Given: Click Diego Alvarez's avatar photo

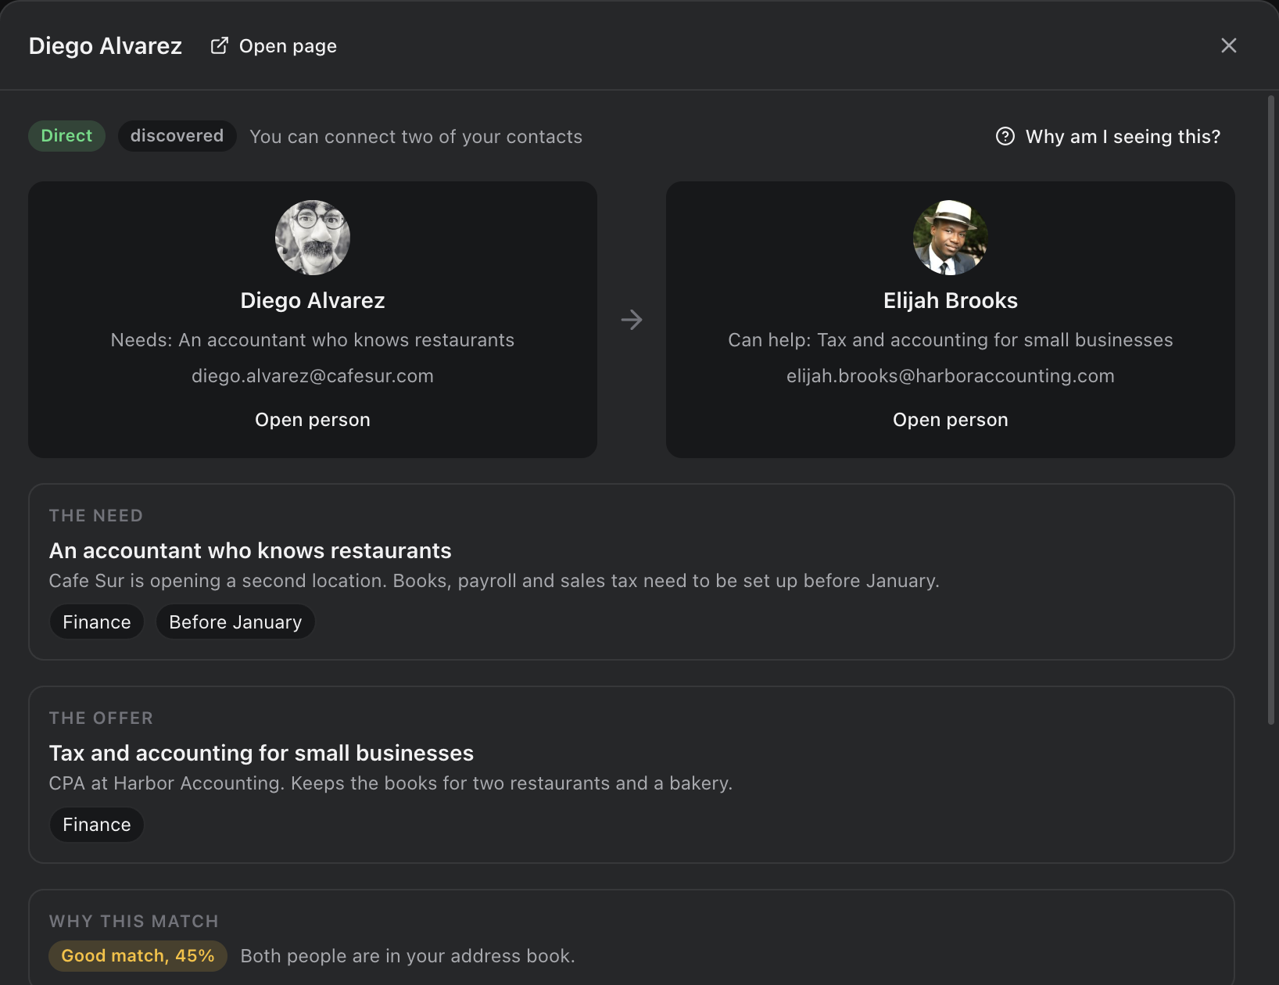Looking at the screenshot, I should coord(313,238).
